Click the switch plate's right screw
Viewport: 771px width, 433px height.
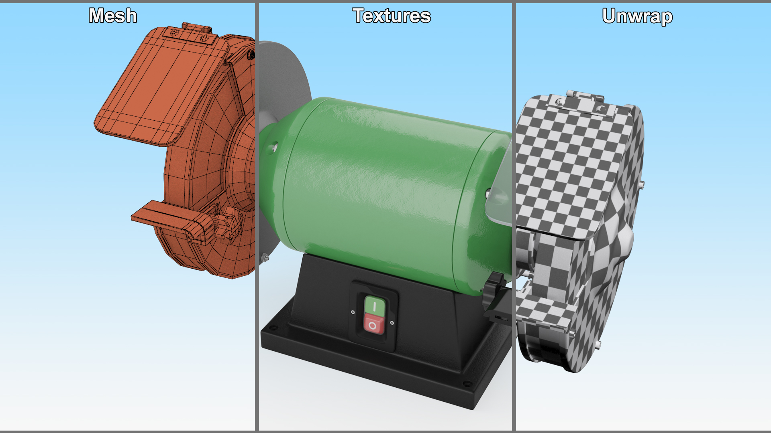click(392, 323)
